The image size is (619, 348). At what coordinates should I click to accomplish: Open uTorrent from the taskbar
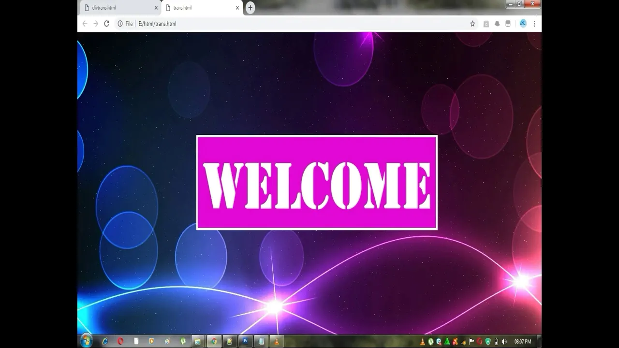pos(183,341)
